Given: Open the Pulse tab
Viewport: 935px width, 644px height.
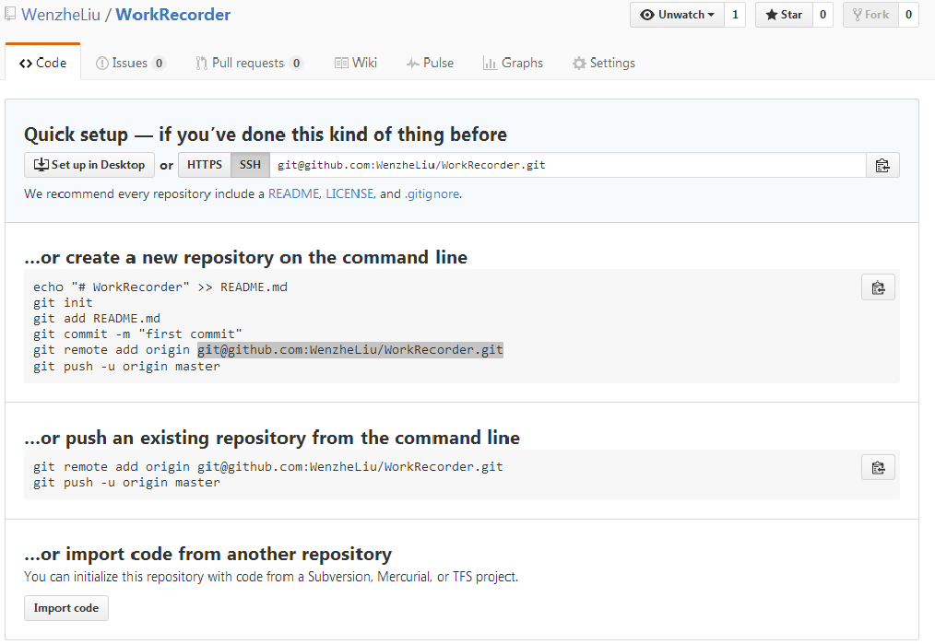Looking at the screenshot, I should tap(430, 63).
